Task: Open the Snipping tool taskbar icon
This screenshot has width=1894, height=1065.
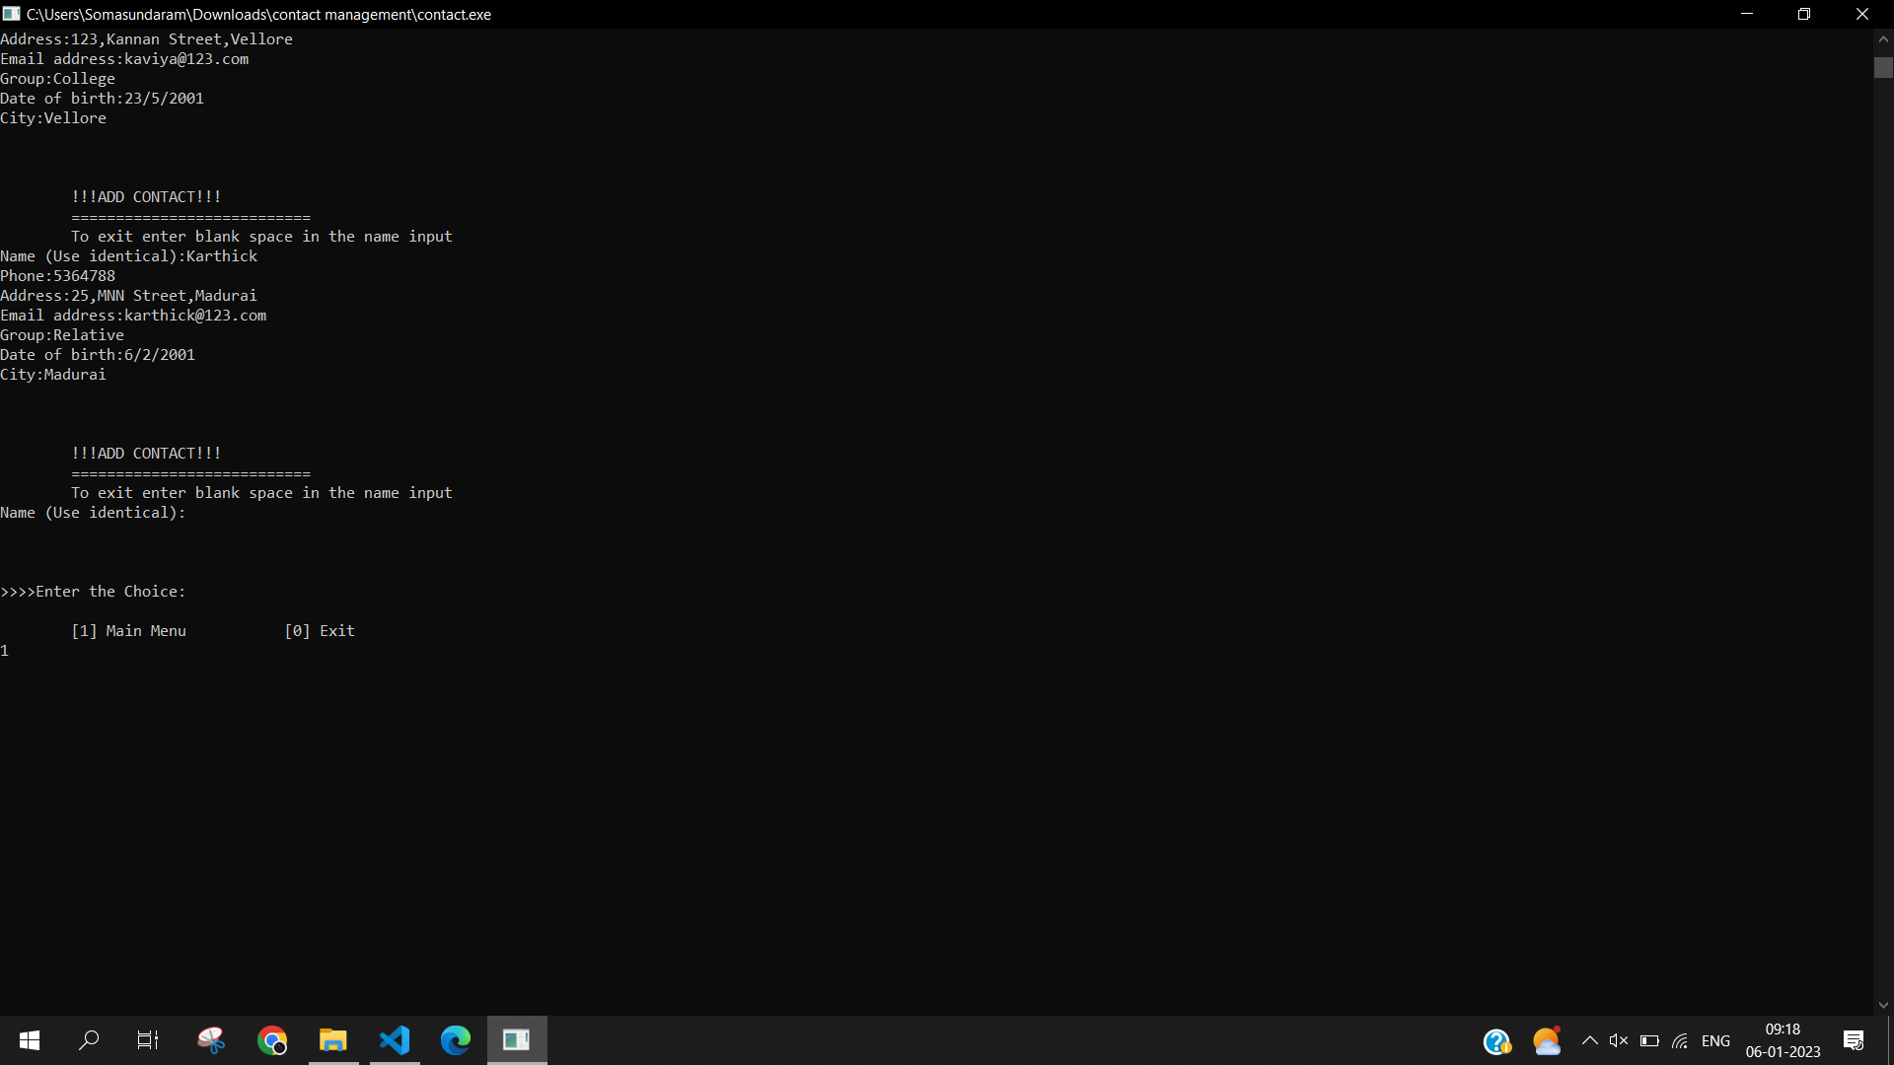Action: click(x=211, y=1040)
